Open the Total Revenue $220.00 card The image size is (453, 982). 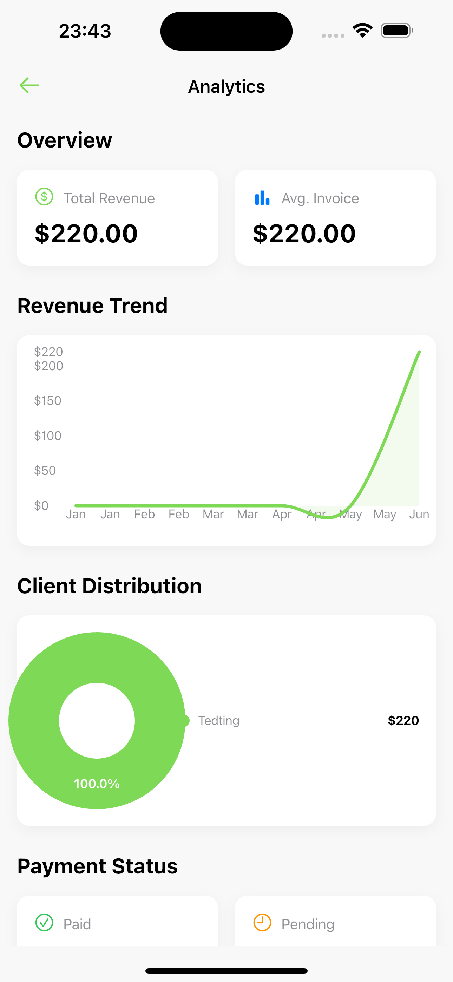(x=117, y=218)
